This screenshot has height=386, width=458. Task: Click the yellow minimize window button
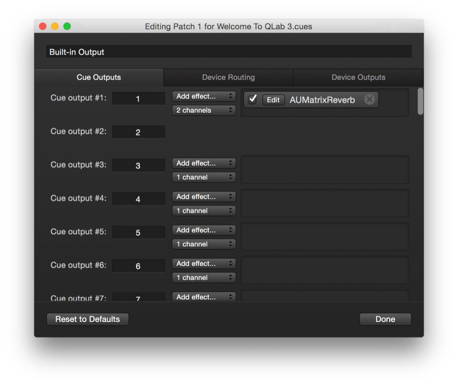(x=55, y=26)
